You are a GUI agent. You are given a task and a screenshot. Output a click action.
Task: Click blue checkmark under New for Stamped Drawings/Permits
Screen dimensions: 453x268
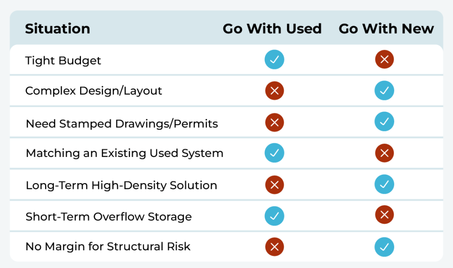pos(384,122)
